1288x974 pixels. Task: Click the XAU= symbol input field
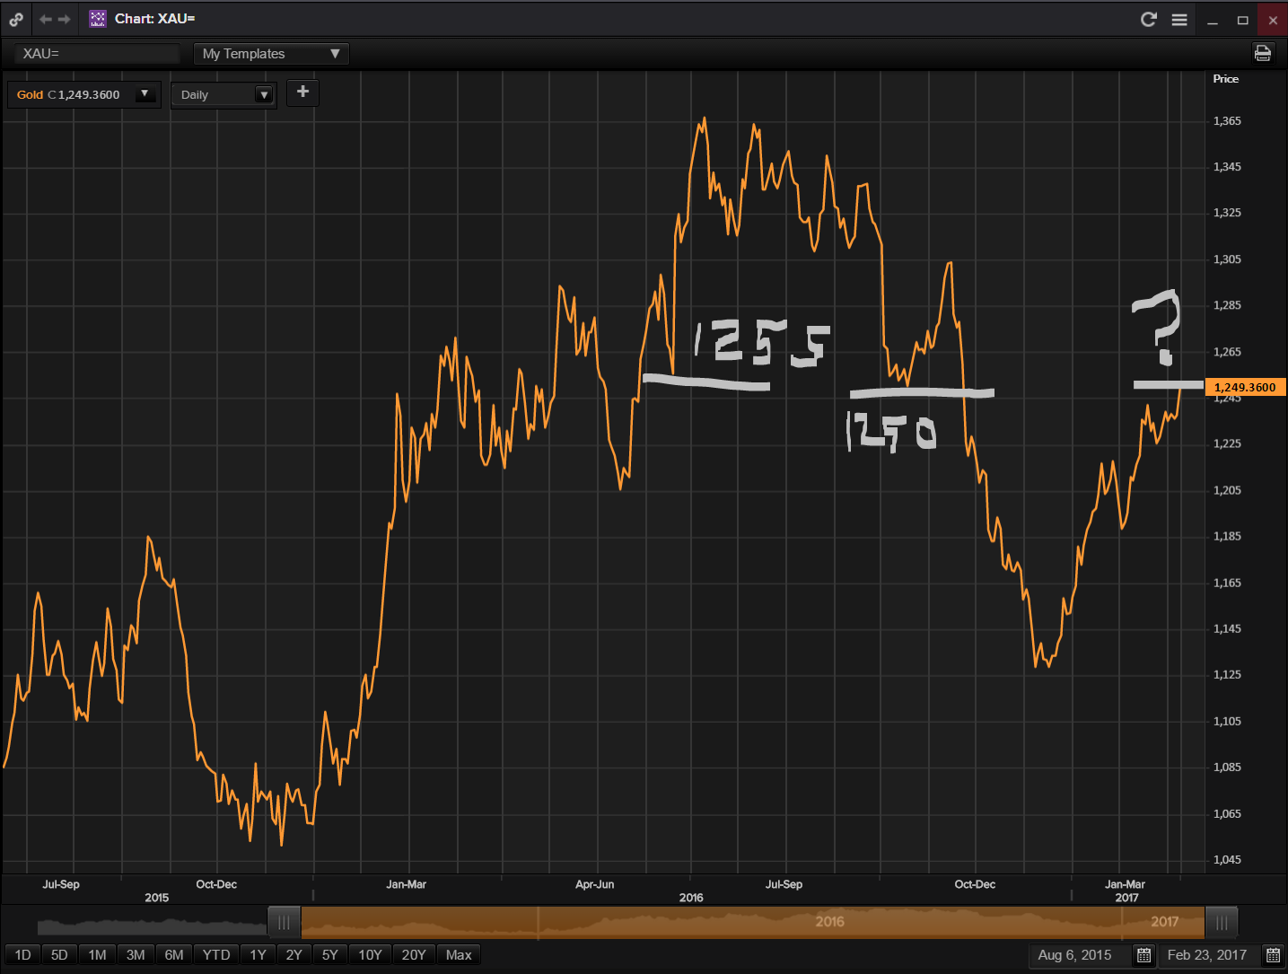coord(97,54)
